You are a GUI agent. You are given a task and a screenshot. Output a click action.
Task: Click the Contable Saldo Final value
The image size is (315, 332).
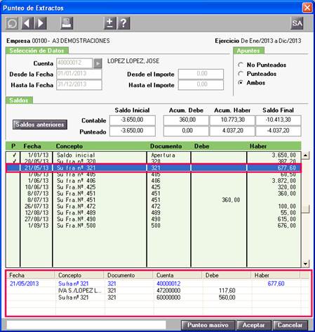point(279,120)
